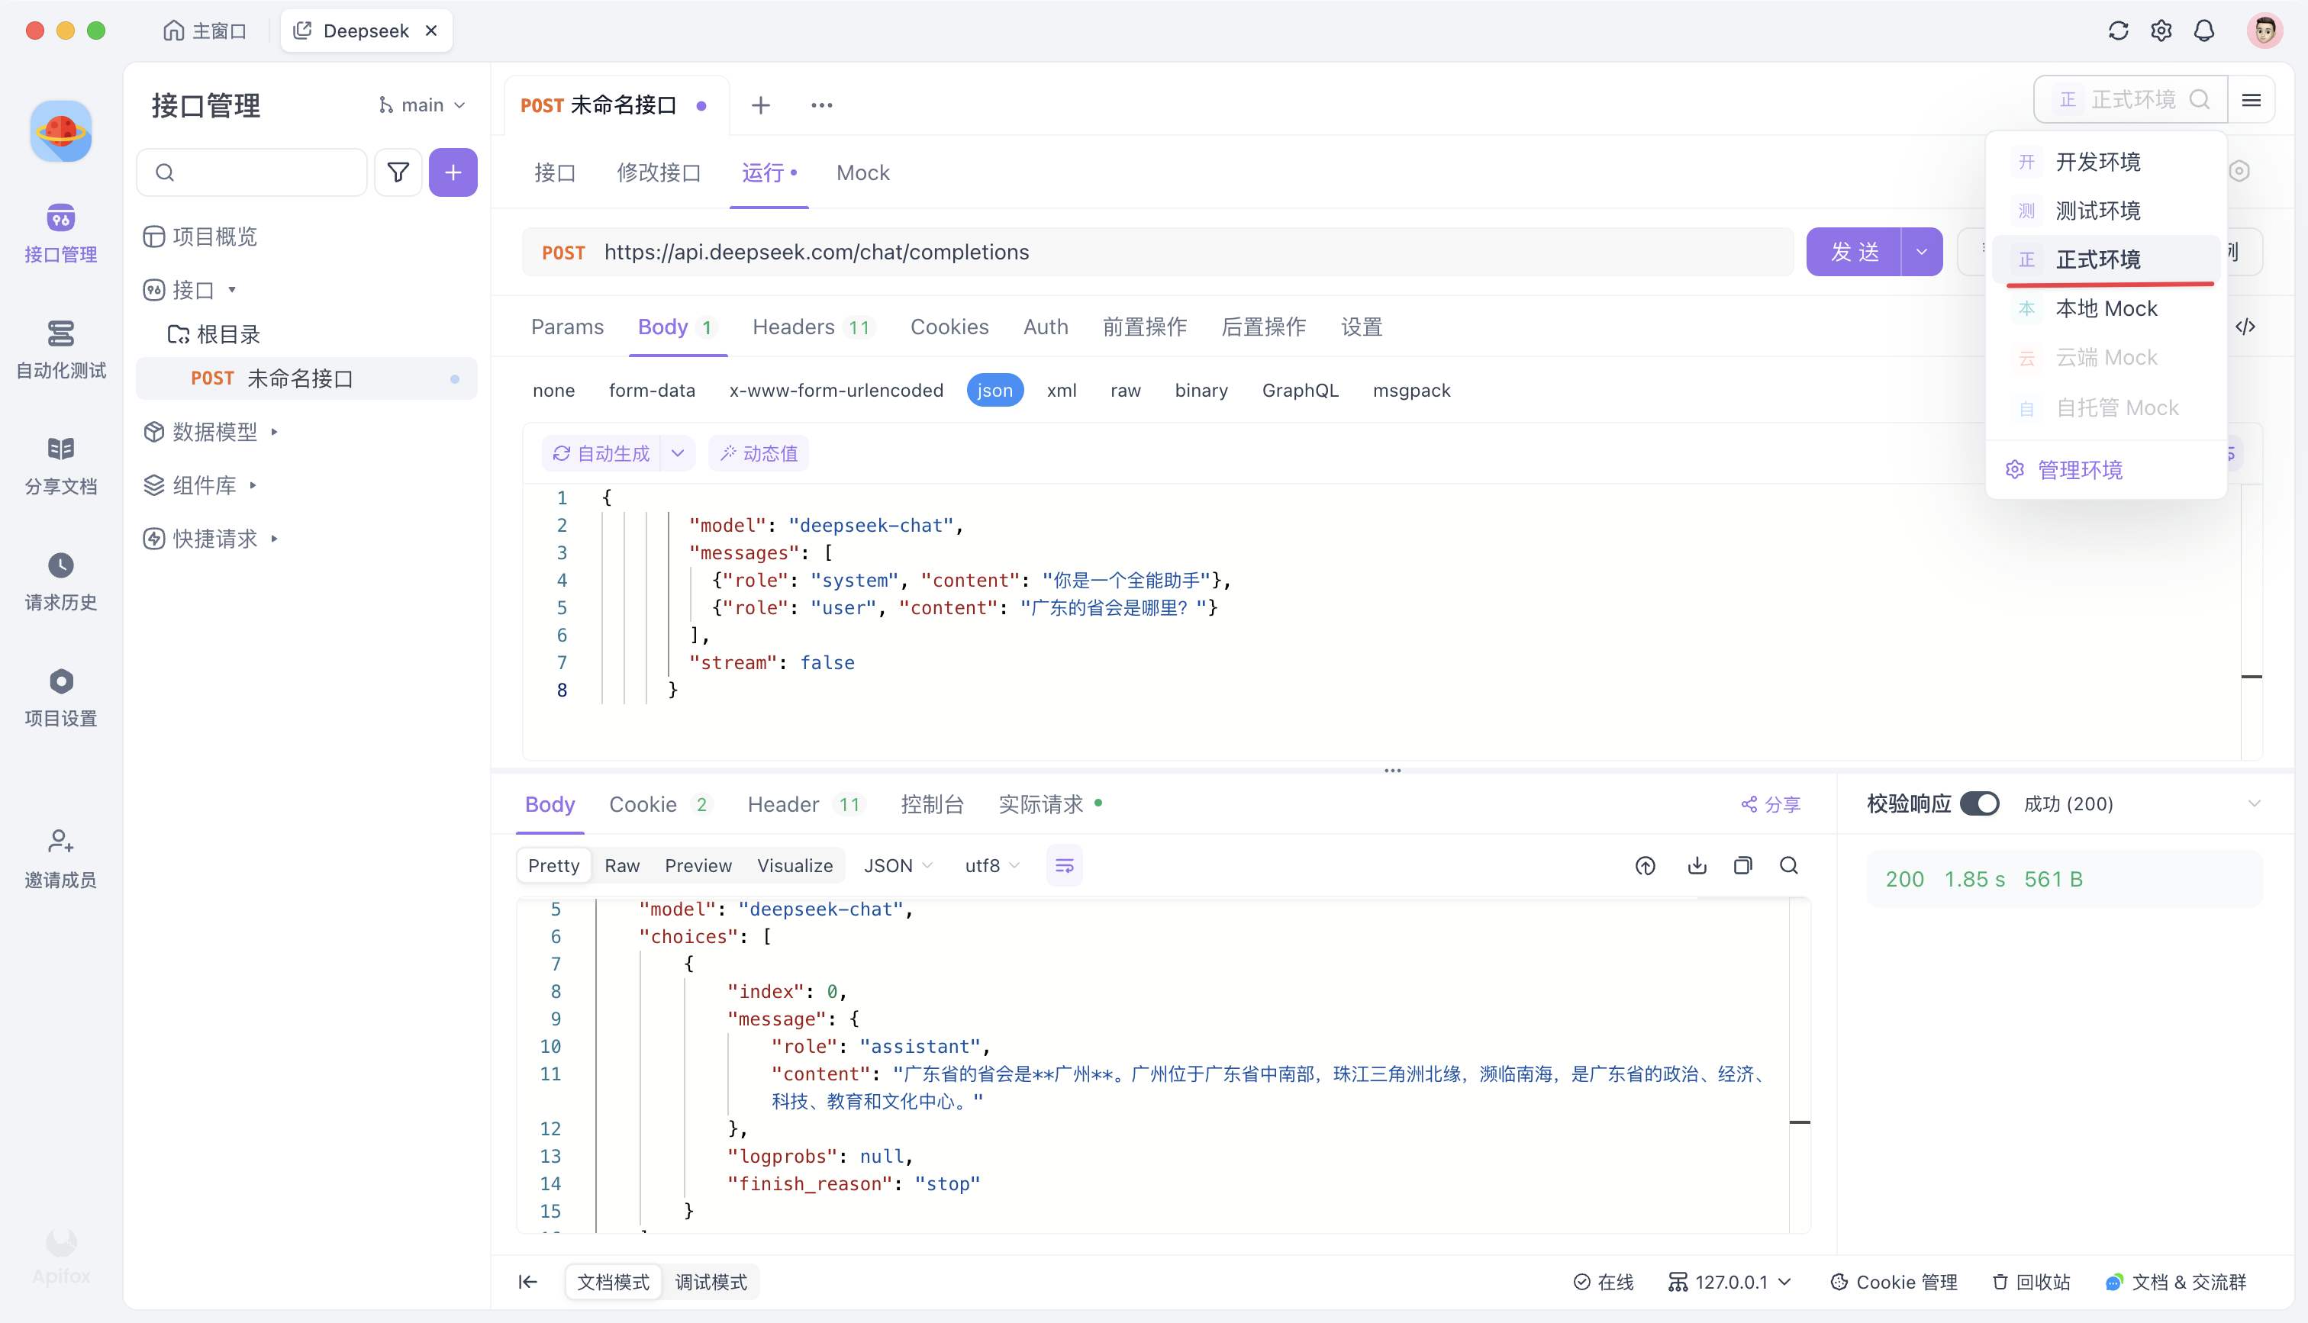Image resolution: width=2308 pixels, height=1323 pixels.
Task: Click the refresh sync icon in the top bar
Action: click(2118, 31)
